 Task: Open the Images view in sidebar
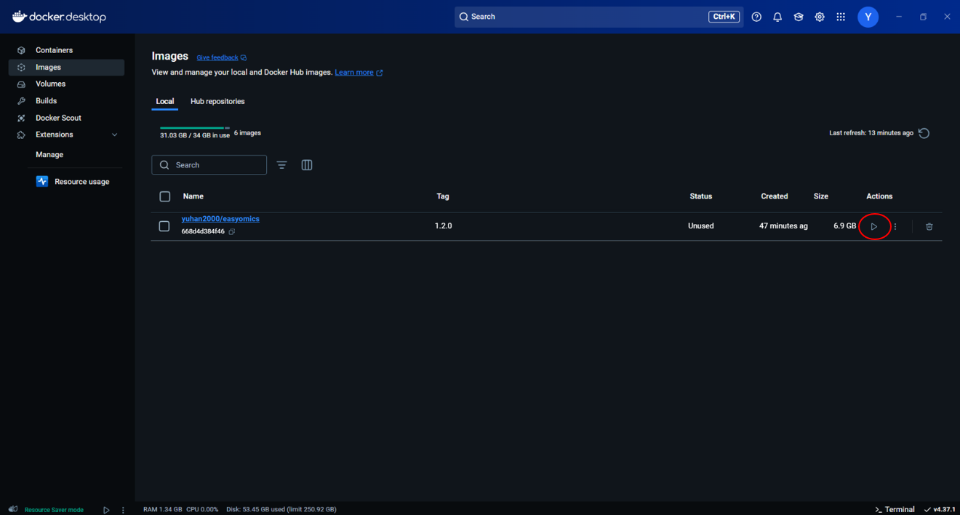(66, 67)
